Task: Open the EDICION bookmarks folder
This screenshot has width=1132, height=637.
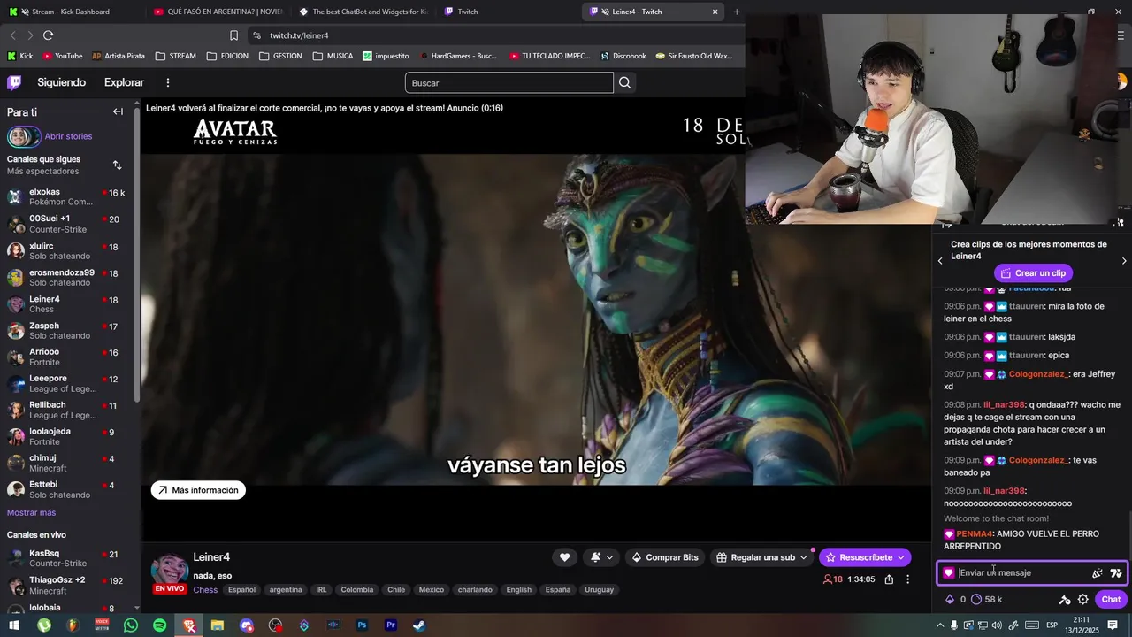Action: click(227, 56)
